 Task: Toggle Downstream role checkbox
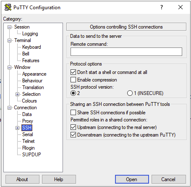point(73,135)
